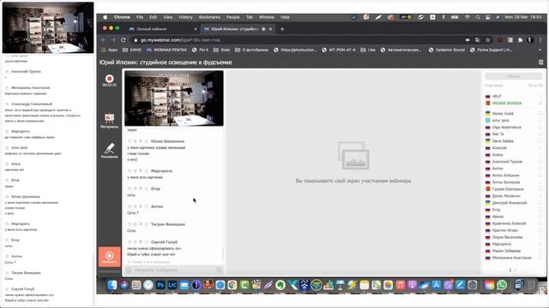Open Final Cut Pro from the Dock
Screen dimensions: 549x308
pyautogui.click(x=256, y=285)
